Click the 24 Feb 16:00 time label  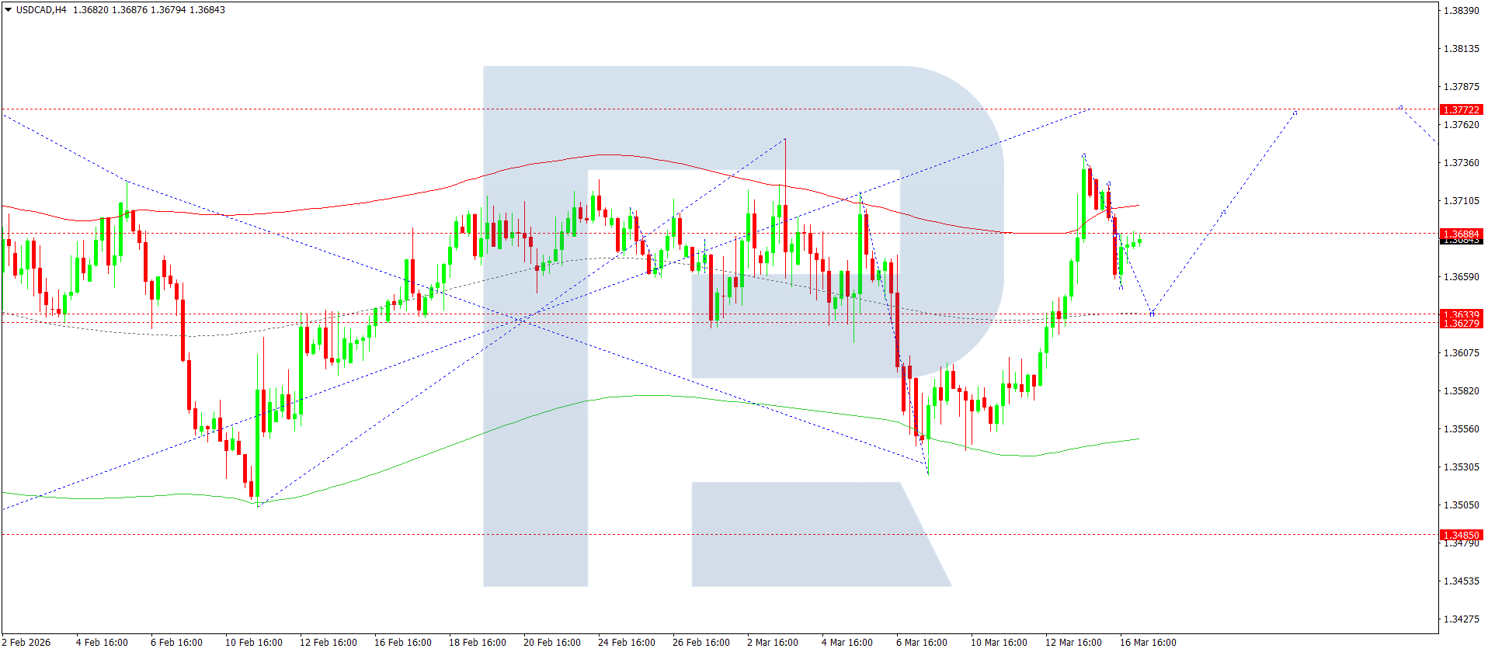click(627, 642)
